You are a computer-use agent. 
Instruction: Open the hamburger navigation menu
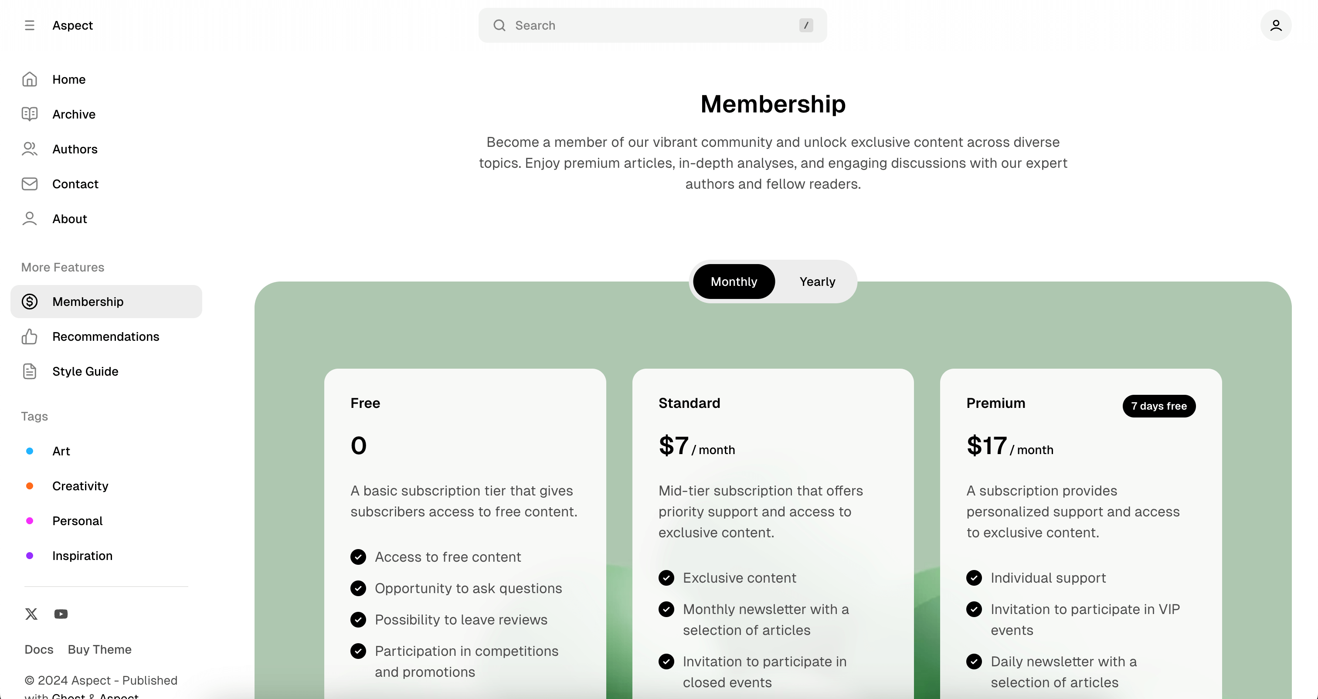[x=30, y=25]
